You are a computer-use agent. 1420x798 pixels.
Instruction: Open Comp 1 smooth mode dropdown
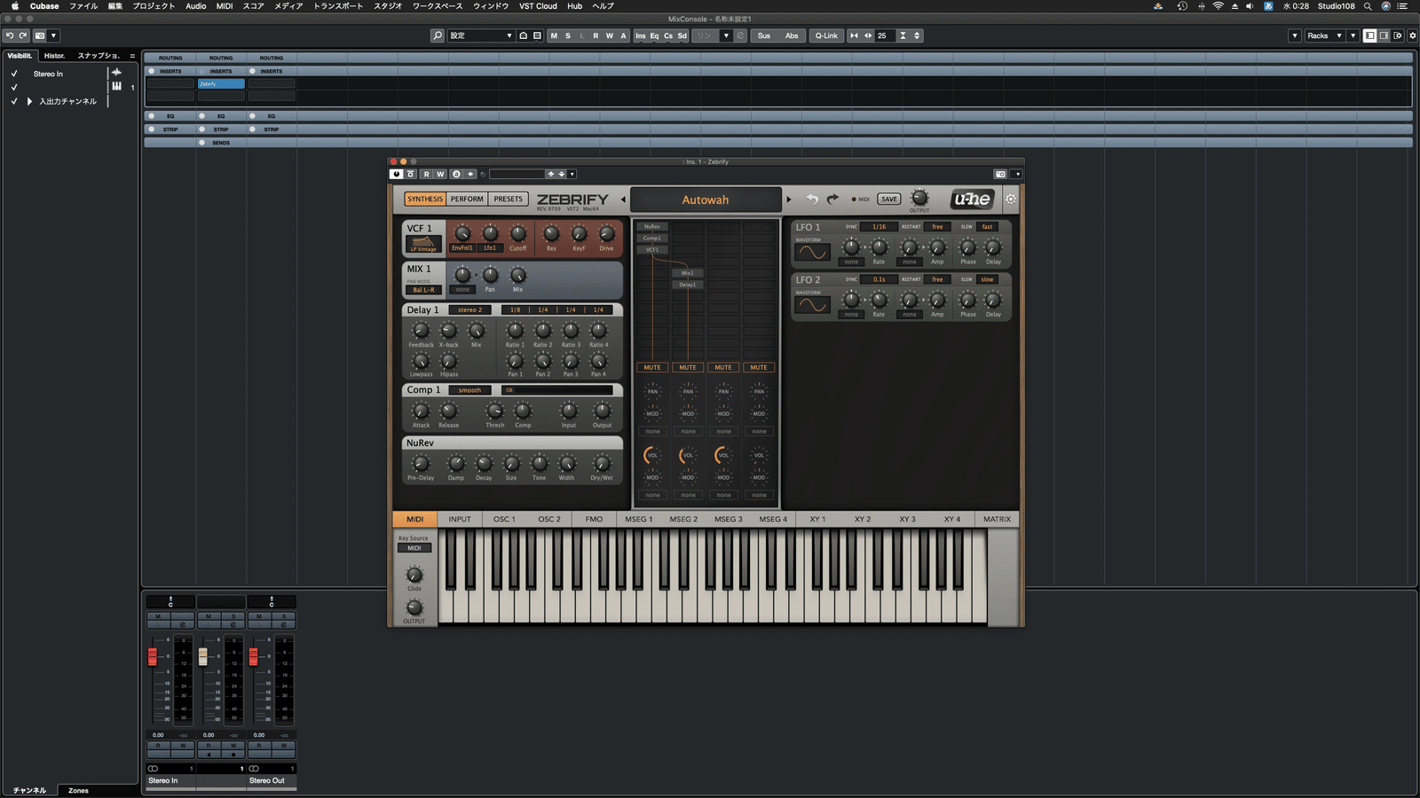[470, 390]
